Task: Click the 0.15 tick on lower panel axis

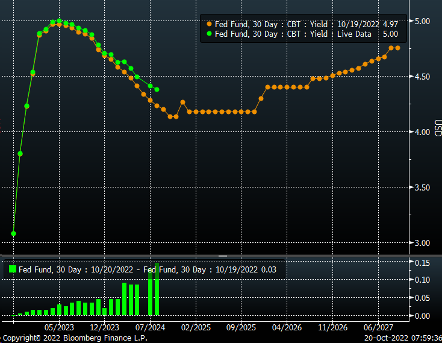Action: click(x=422, y=263)
